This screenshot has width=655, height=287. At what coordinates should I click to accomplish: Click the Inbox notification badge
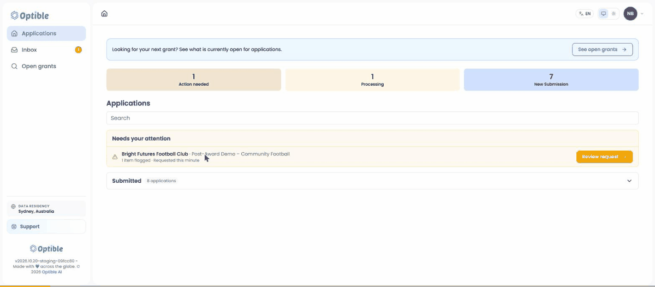click(x=79, y=50)
